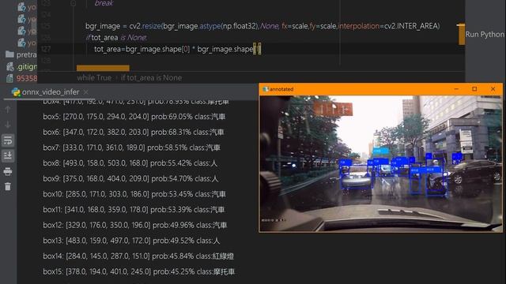Click the box9 prob:54.70% output line

(x=130, y=178)
